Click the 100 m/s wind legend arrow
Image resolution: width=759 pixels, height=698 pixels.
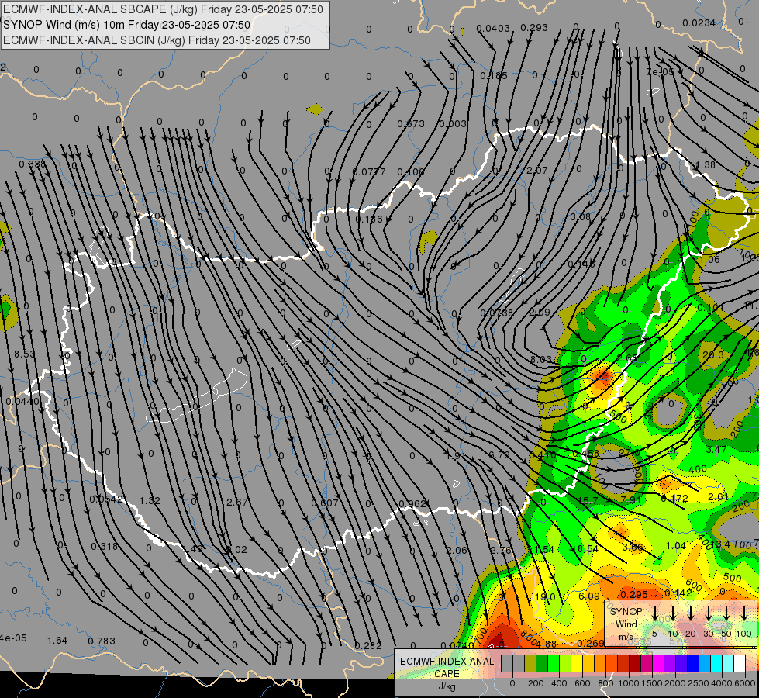pos(744,613)
